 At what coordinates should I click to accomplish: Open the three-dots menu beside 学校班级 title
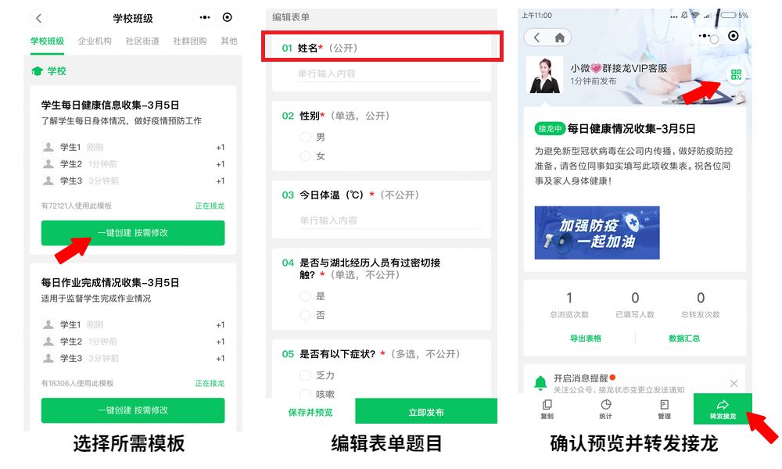pos(204,17)
